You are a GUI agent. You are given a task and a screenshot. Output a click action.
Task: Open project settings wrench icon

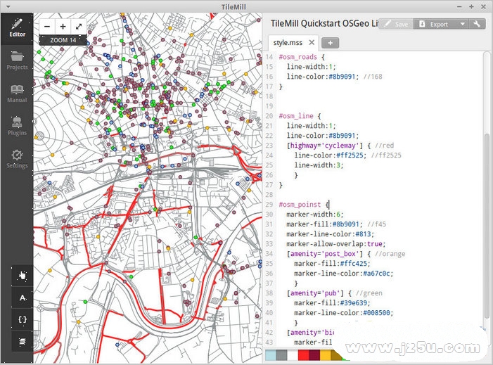click(477, 24)
